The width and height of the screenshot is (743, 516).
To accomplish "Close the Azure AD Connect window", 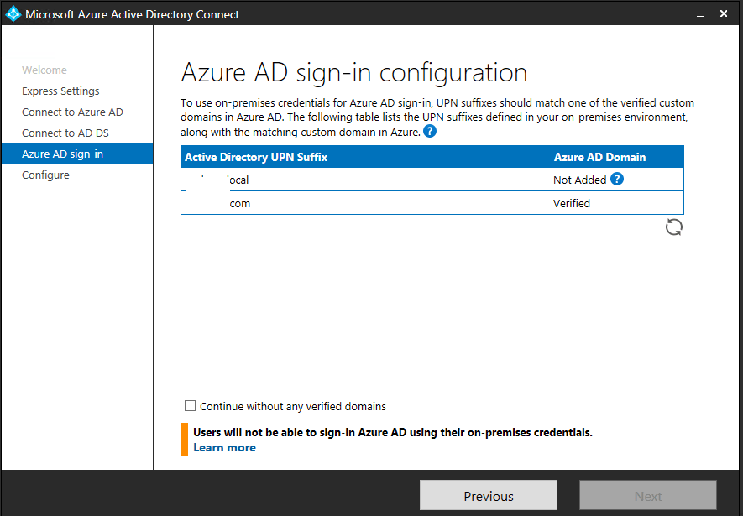I will pyautogui.click(x=724, y=13).
